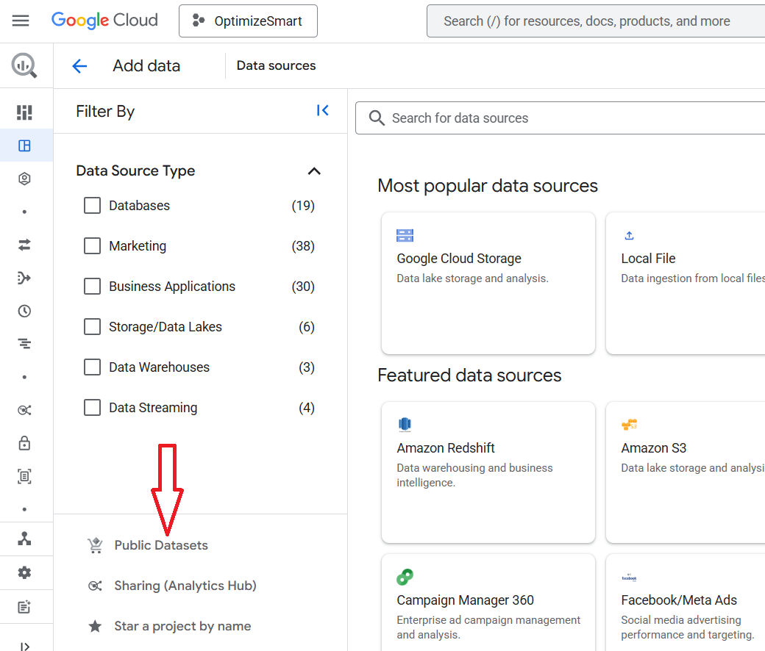765x651 pixels.
Task: Check the Storage/Data Lakes filter checkbox
Action: pyautogui.click(x=92, y=327)
